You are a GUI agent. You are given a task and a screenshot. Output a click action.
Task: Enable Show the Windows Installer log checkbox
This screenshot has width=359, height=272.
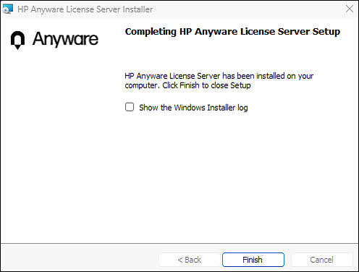[x=130, y=107]
